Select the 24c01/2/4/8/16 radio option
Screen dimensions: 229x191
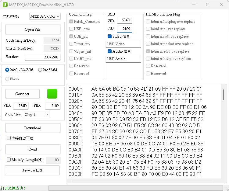7,70
